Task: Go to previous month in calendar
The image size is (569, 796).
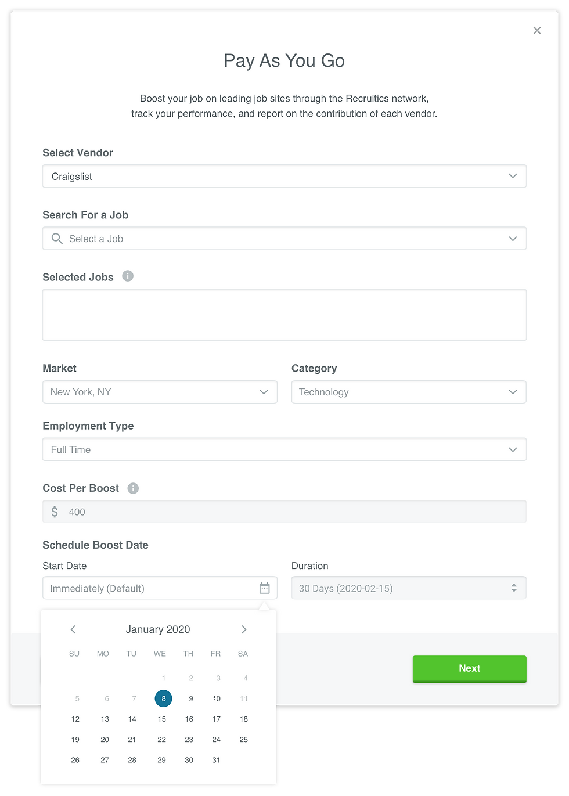Action: coord(73,629)
